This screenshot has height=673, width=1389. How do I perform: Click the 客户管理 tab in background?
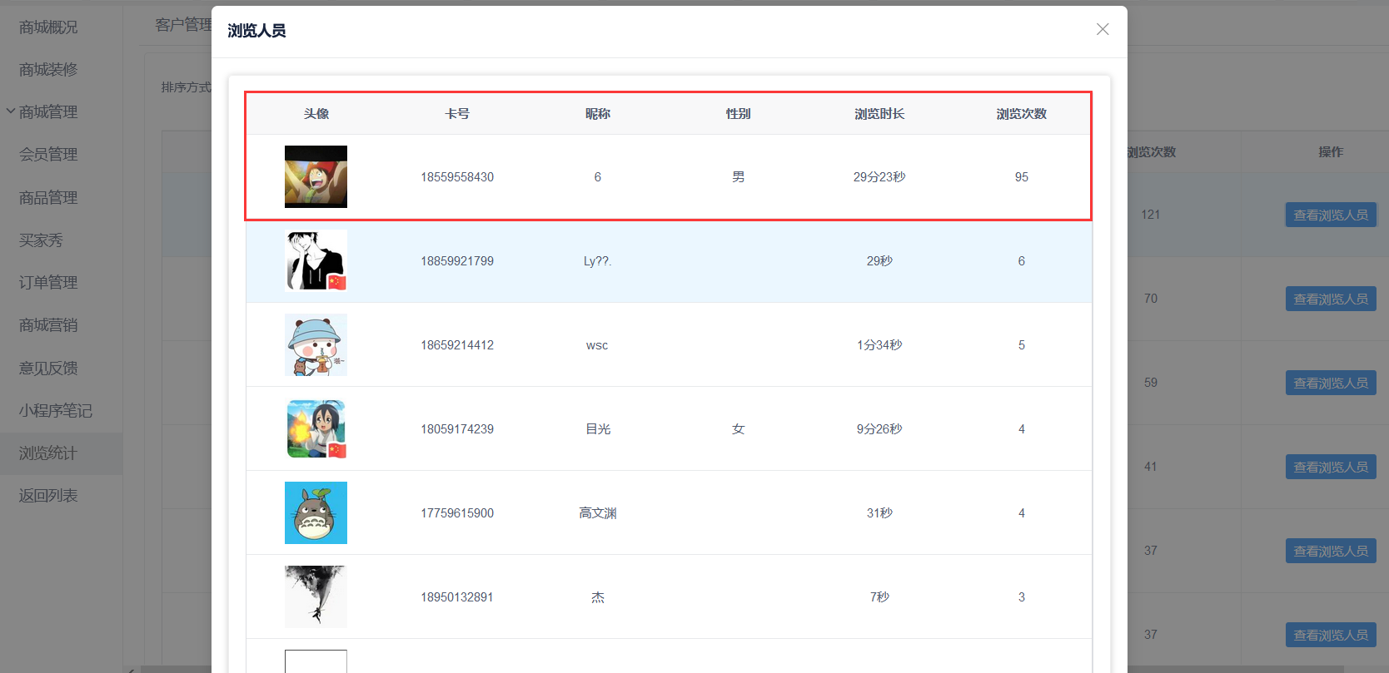coord(183,25)
